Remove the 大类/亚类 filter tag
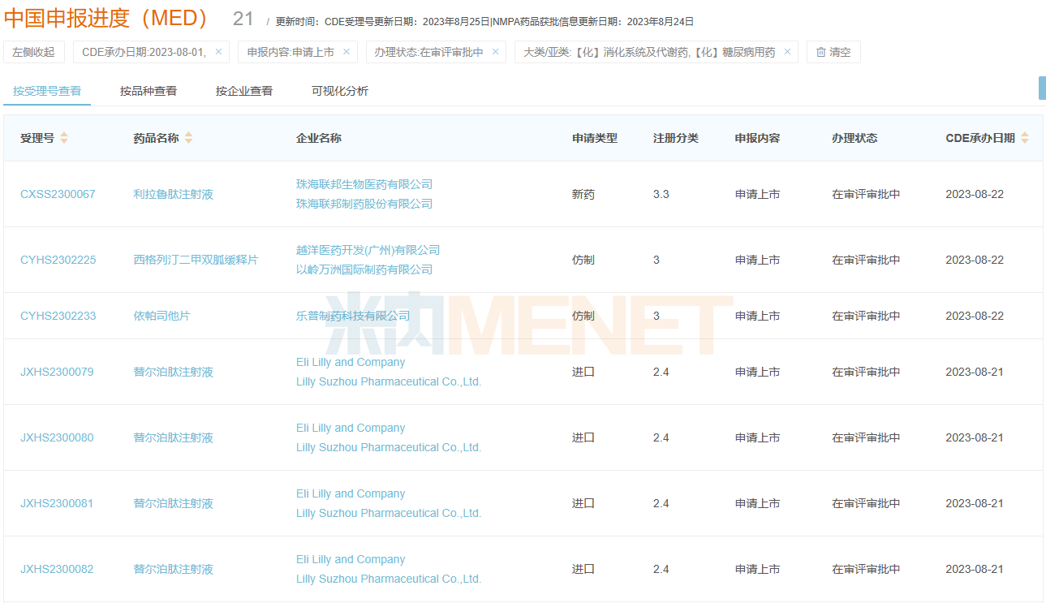This screenshot has height=603, width=1046. tap(787, 52)
